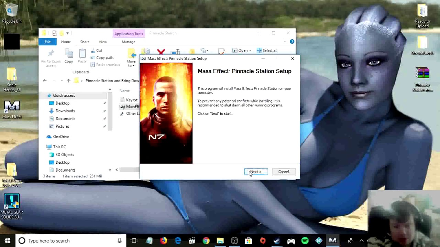
Task: Open Ready to Upload desktop archive
Action: tap(422, 16)
